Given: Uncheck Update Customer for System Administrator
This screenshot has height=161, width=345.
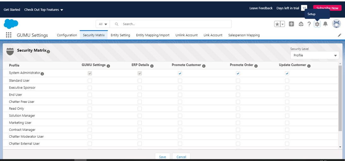Looking at the screenshot, I should (287, 74).
